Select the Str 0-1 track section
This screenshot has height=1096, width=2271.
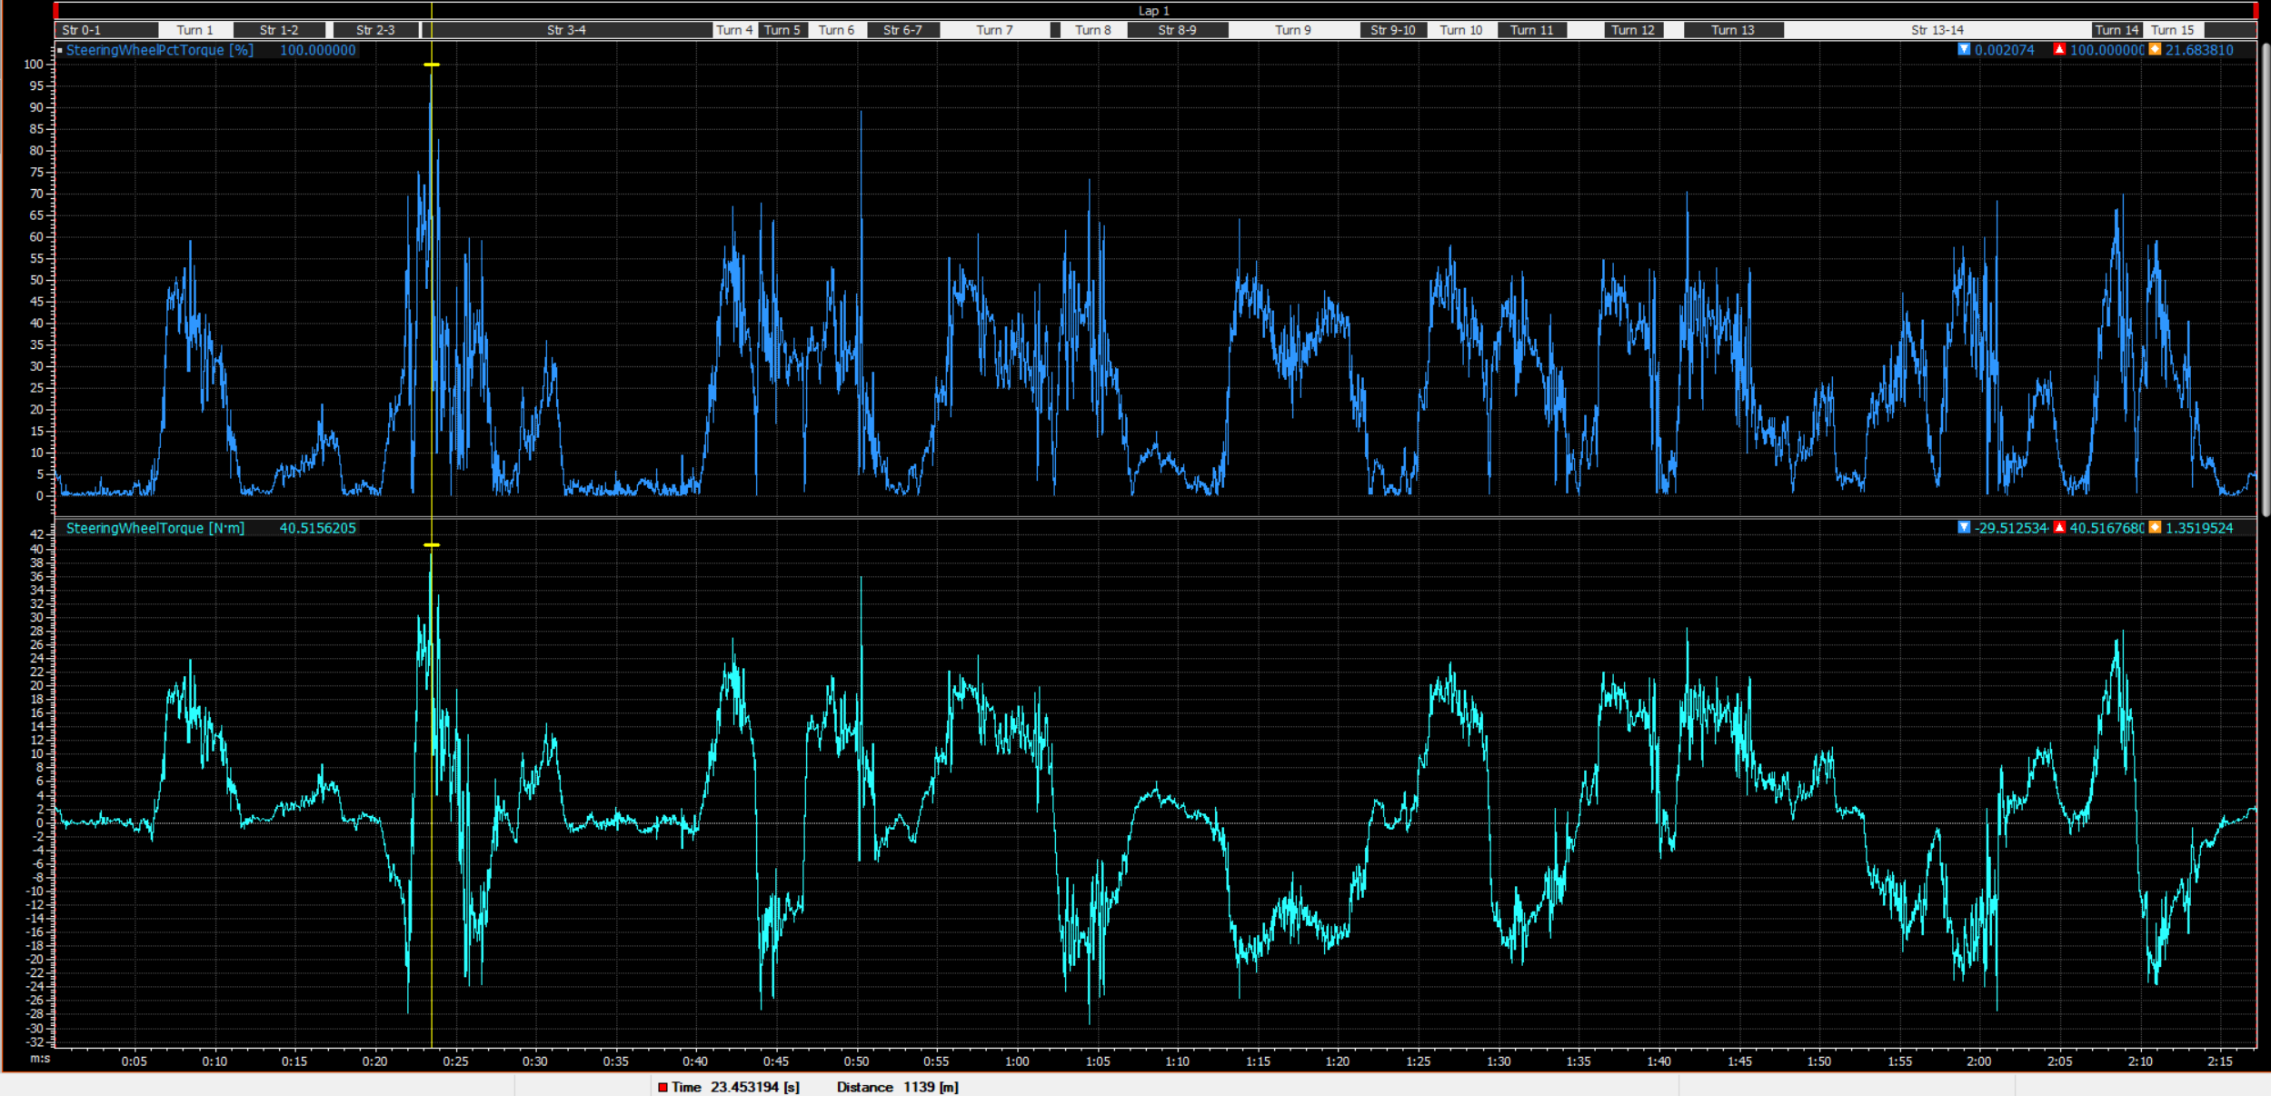[106, 30]
